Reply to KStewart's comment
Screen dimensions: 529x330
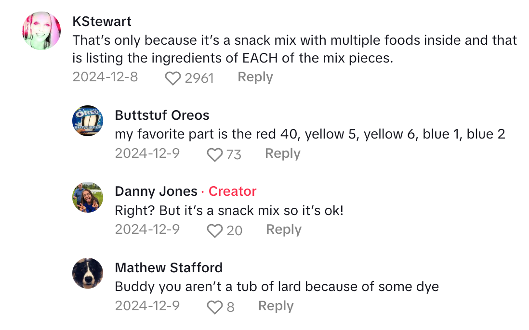[x=255, y=77]
